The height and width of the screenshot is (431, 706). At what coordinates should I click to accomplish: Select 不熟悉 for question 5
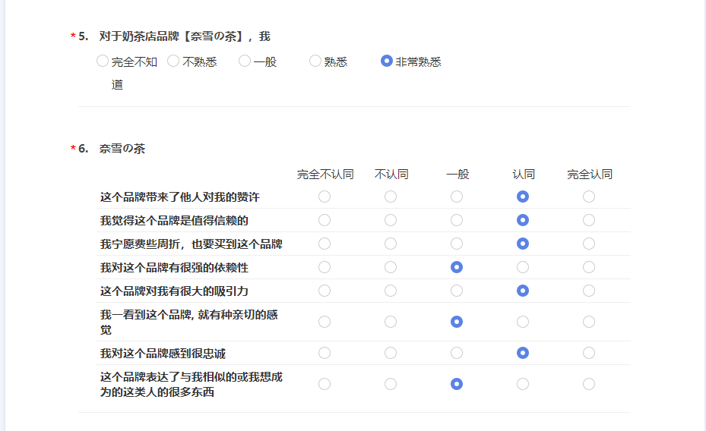point(173,61)
